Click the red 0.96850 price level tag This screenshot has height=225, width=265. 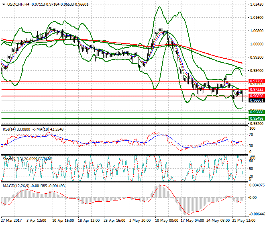[x=256, y=96]
